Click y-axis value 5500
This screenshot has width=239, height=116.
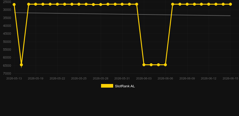coord(7,50)
